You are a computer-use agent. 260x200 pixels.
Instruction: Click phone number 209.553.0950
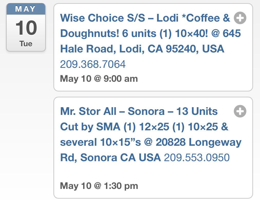click(x=197, y=158)
